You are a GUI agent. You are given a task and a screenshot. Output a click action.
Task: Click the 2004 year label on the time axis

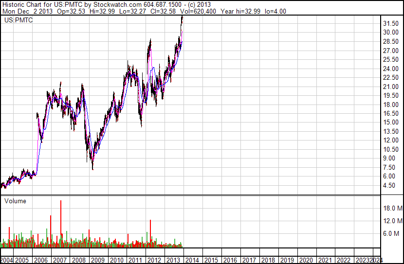[6, 260]
